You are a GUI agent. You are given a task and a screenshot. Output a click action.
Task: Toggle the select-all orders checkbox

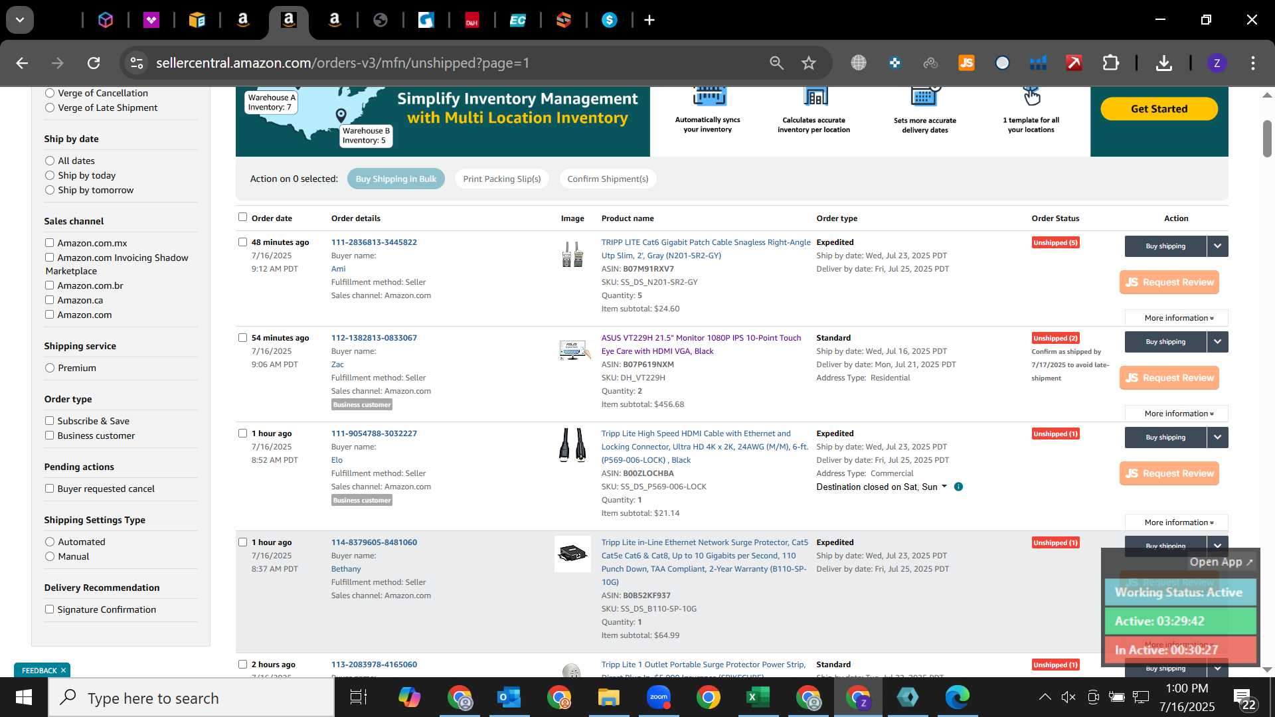pos(242,217)
